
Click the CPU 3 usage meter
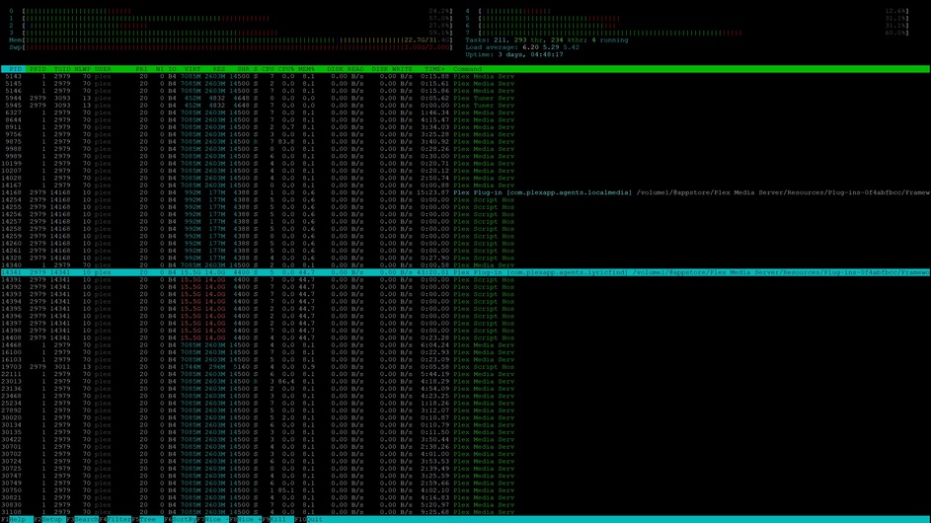(231, 33)
